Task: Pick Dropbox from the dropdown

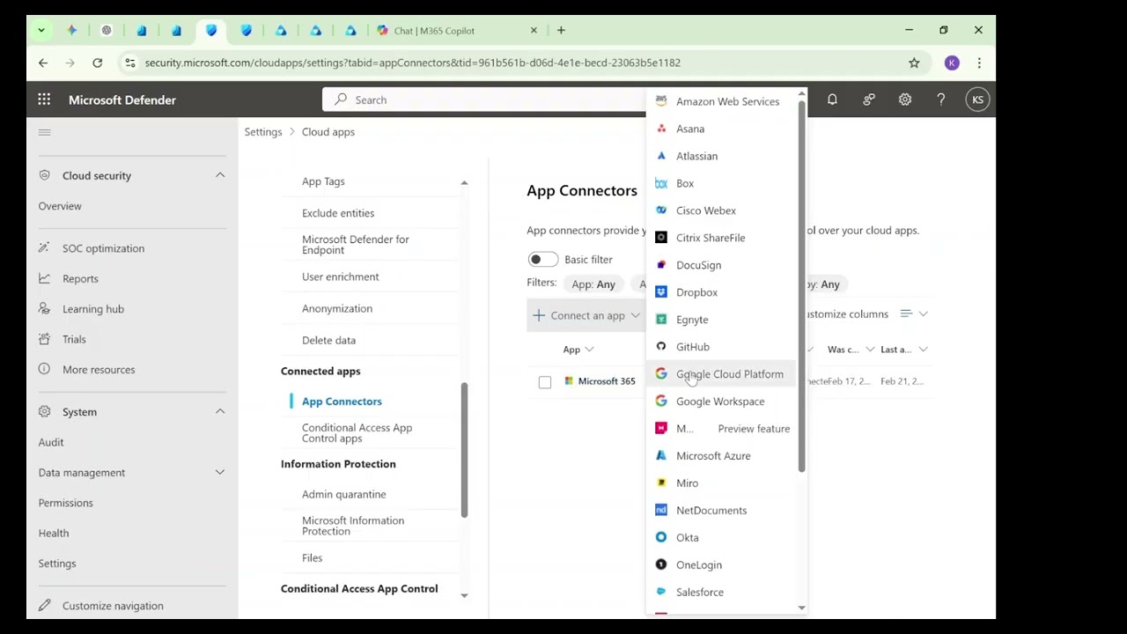Action: pos(720,292)
